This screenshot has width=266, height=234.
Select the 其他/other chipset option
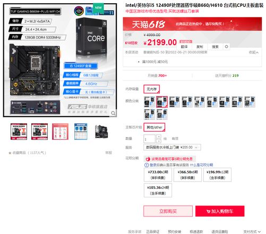[155, 127]
